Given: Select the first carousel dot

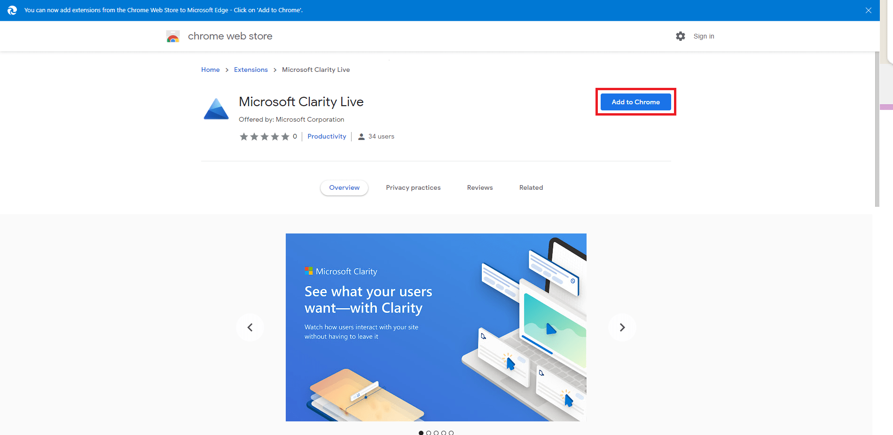Looking at the screenshot, I should pos(421,433).
